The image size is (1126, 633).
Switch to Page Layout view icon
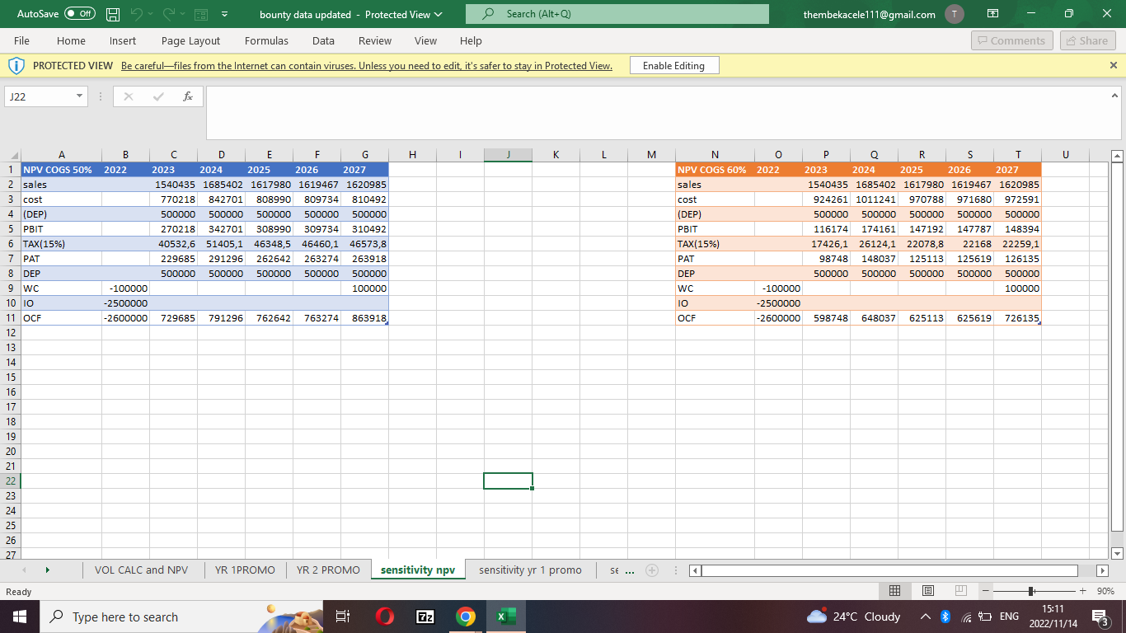(x=927, y=591)
